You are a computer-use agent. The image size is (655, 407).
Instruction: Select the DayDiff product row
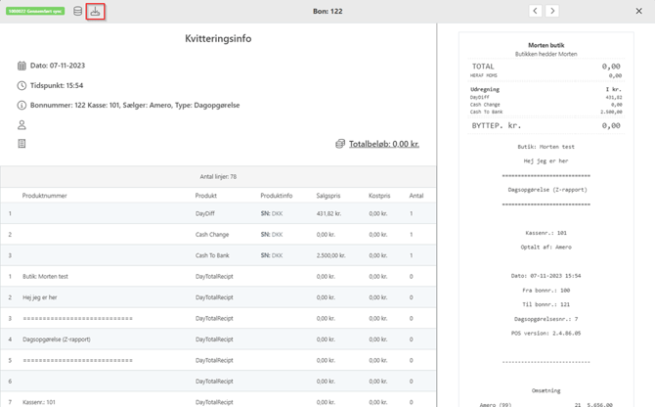[x=205, y=213]
